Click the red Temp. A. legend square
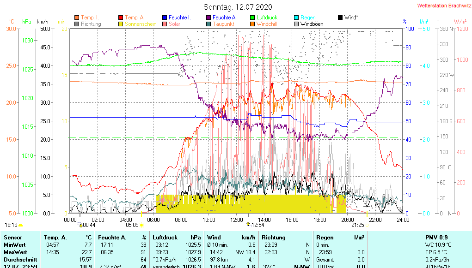472x268 pixels. coord(121,18)
